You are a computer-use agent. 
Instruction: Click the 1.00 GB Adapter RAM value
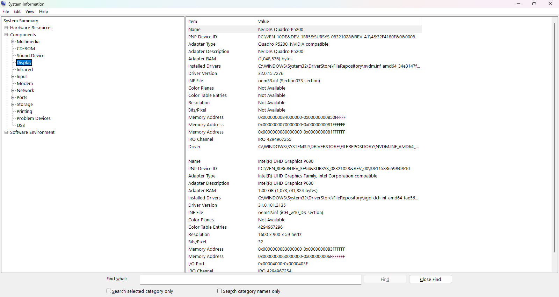pos(288,191)
